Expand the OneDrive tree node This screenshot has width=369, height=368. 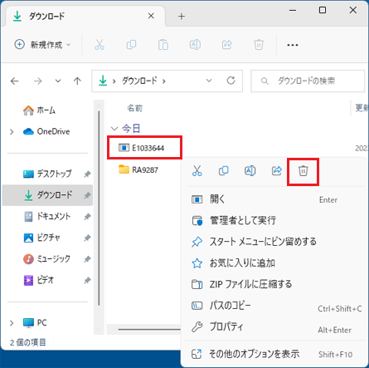(x=12, y=131)
